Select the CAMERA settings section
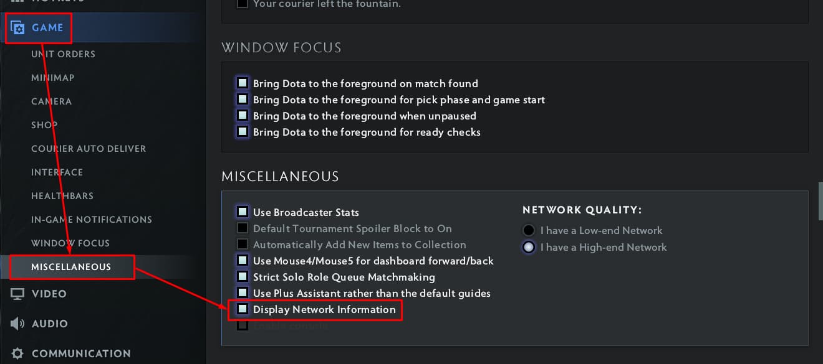 (51, 101)
